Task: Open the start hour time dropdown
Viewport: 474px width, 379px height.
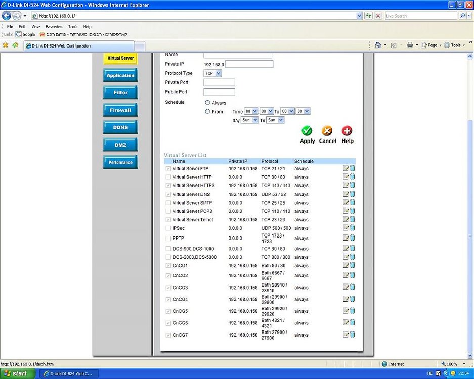Action: click(x=251, y=112)
